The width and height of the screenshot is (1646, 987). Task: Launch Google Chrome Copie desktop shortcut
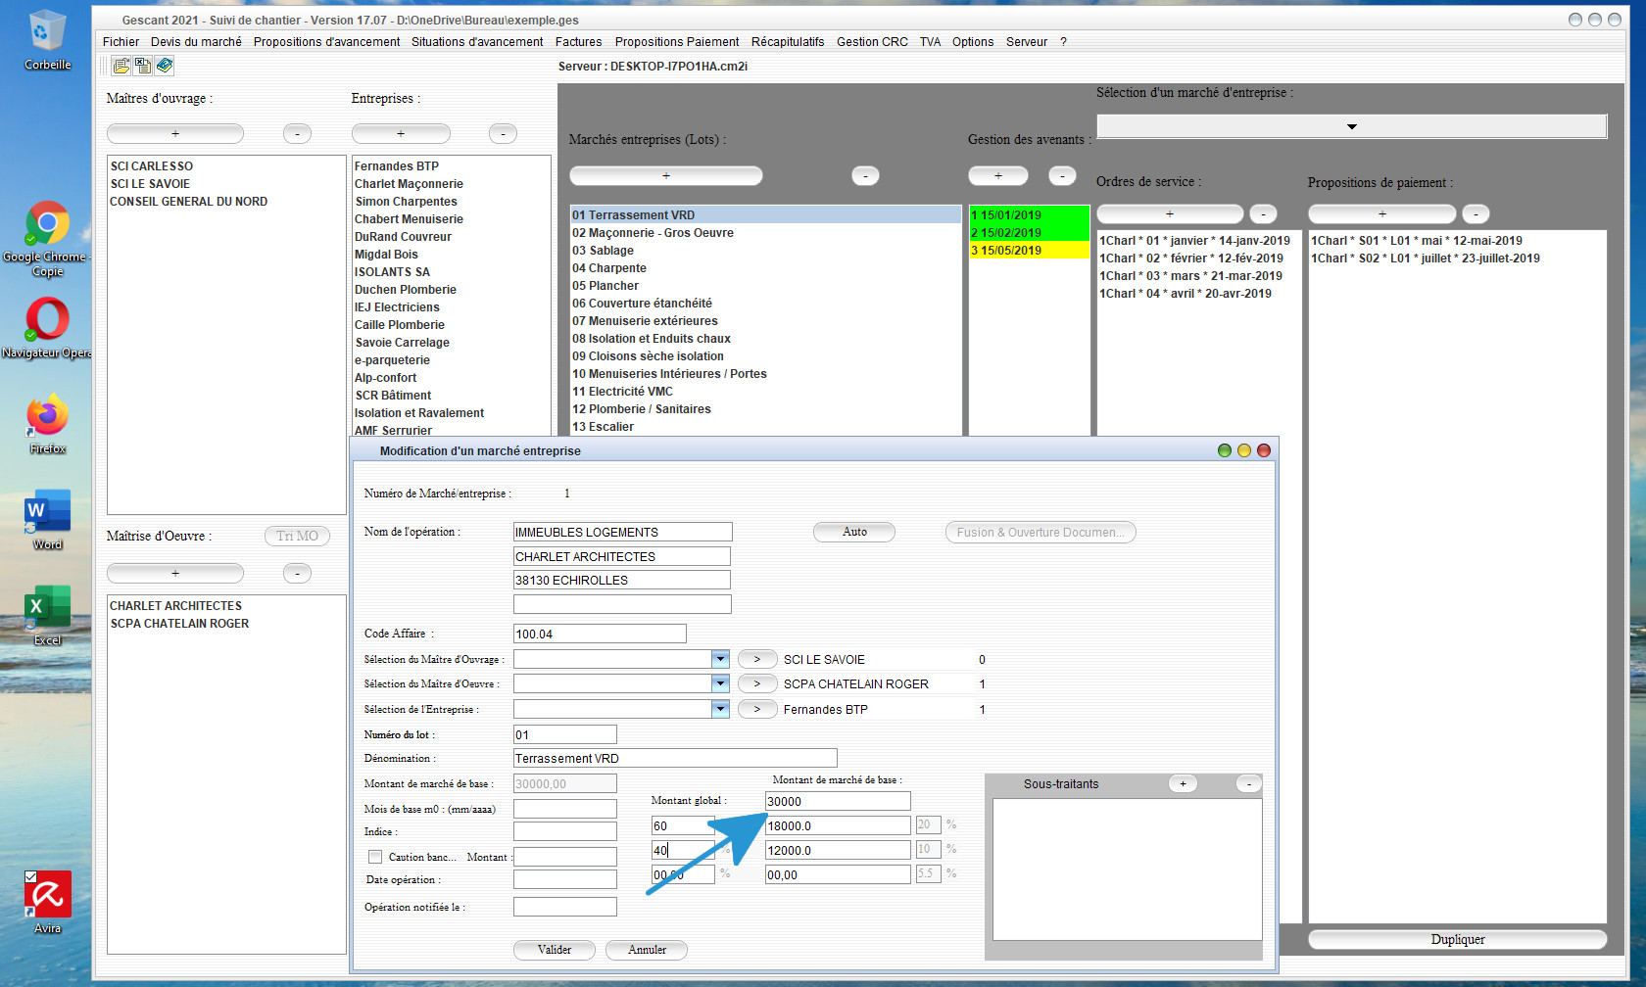pyautogui.click(x=47, y=239)
